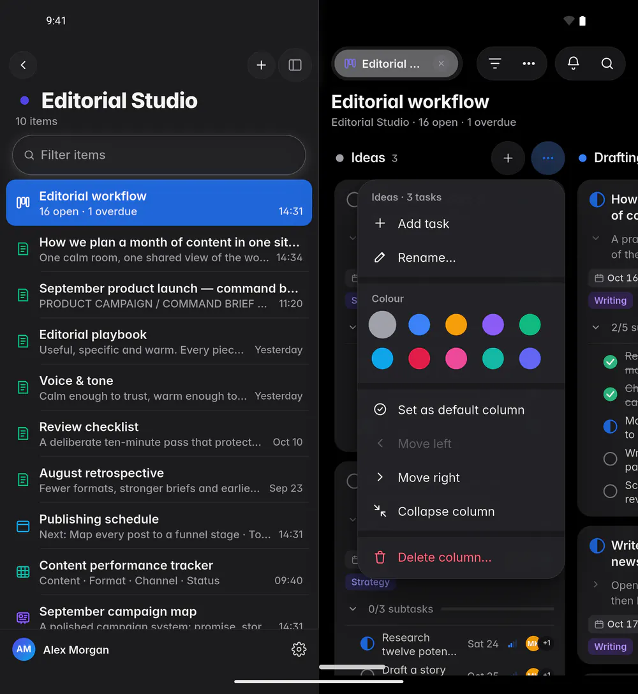
Task: Open September product launch command brief
Action: point(159,295)
